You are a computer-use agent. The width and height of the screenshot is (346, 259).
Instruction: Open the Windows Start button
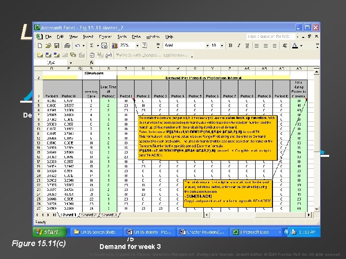(49, 232)
